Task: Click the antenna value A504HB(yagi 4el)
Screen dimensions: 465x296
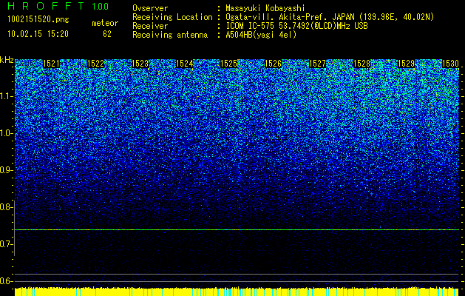Action: 261,35
